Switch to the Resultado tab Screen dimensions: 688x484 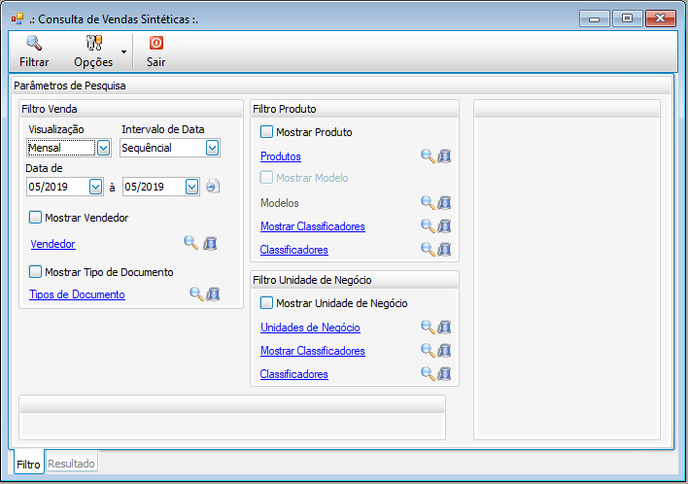72,463
